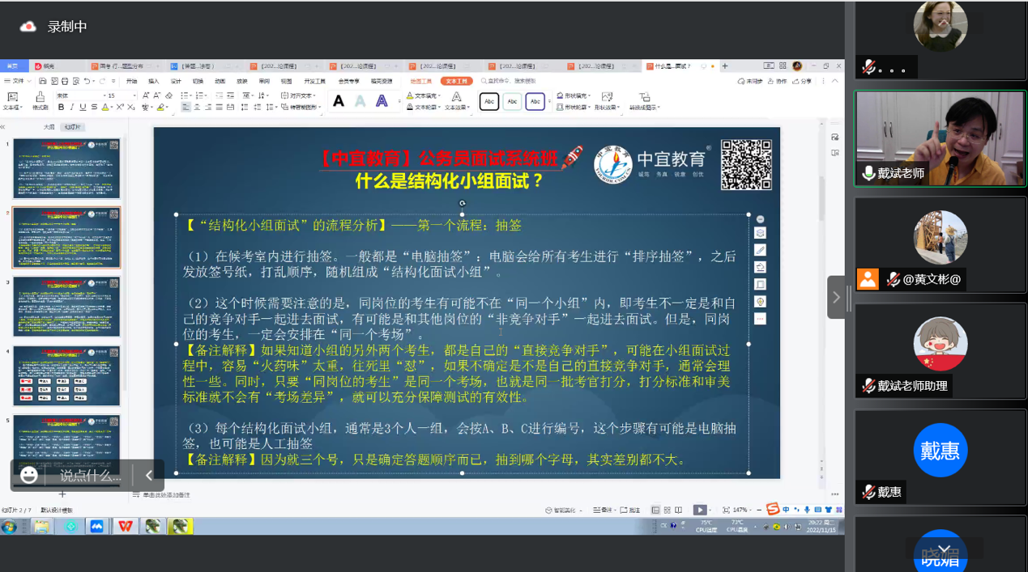Click the font color A swatch
The image size is (1028, 572).
click(x=105, y=107)
